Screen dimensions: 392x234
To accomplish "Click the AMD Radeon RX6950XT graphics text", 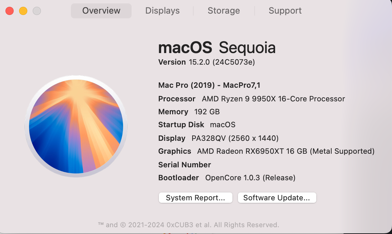I will point(286,151).
